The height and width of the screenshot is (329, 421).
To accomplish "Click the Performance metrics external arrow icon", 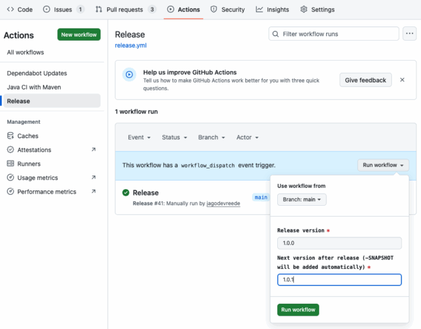I will [x=93, y=192].
